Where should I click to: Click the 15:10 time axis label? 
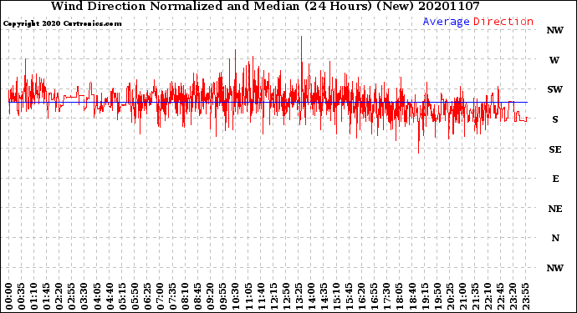tap(336, 296)
